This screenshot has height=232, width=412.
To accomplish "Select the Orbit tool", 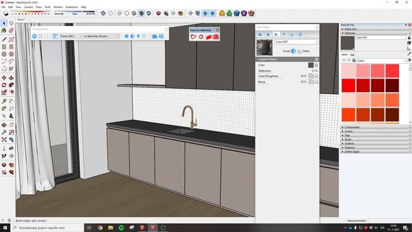I will click(x=4, y=125).
